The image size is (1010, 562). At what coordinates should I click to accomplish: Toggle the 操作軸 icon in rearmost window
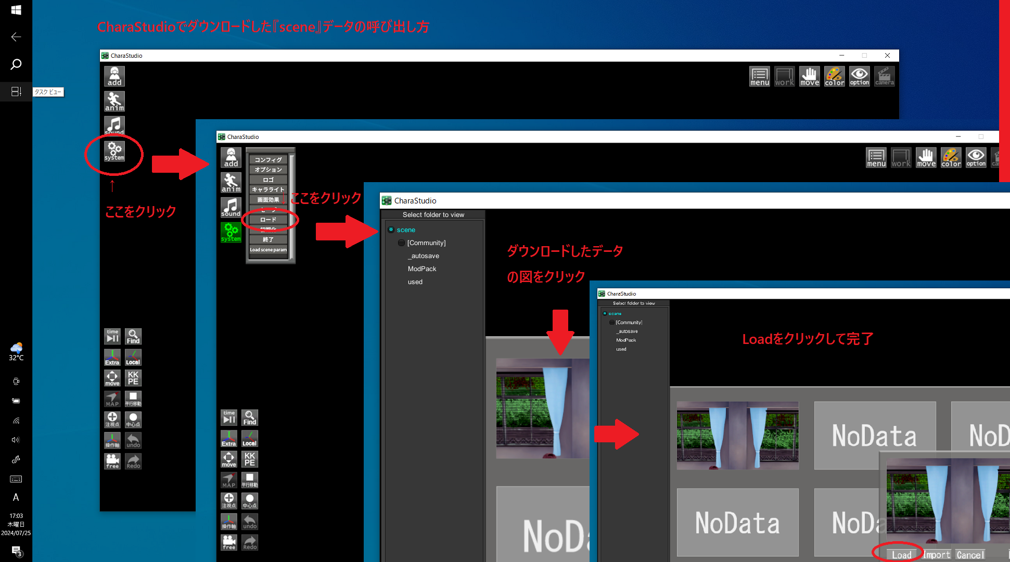point(112,440)
